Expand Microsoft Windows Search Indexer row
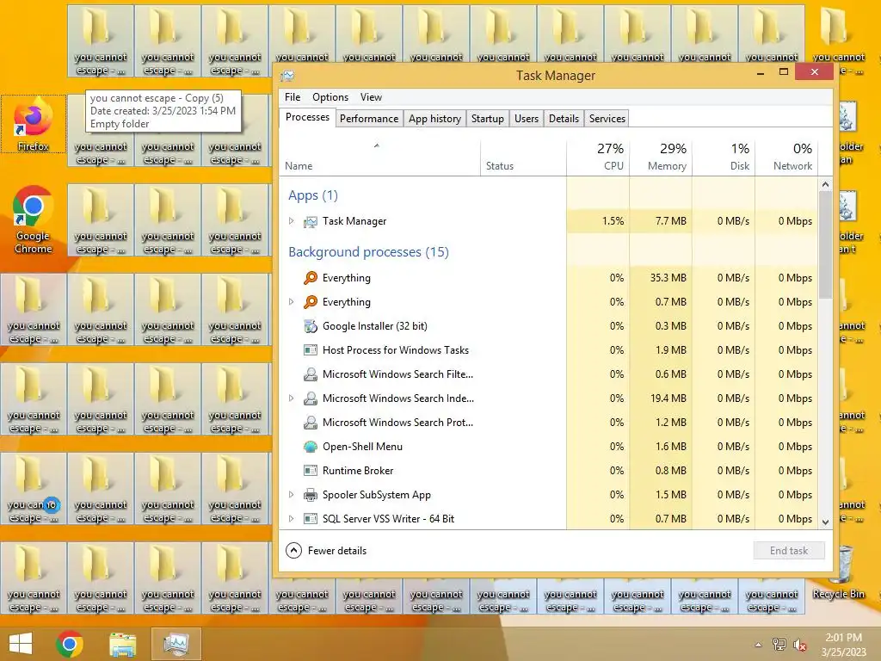This screenshot has height=661, width=881. coord(291,398)
